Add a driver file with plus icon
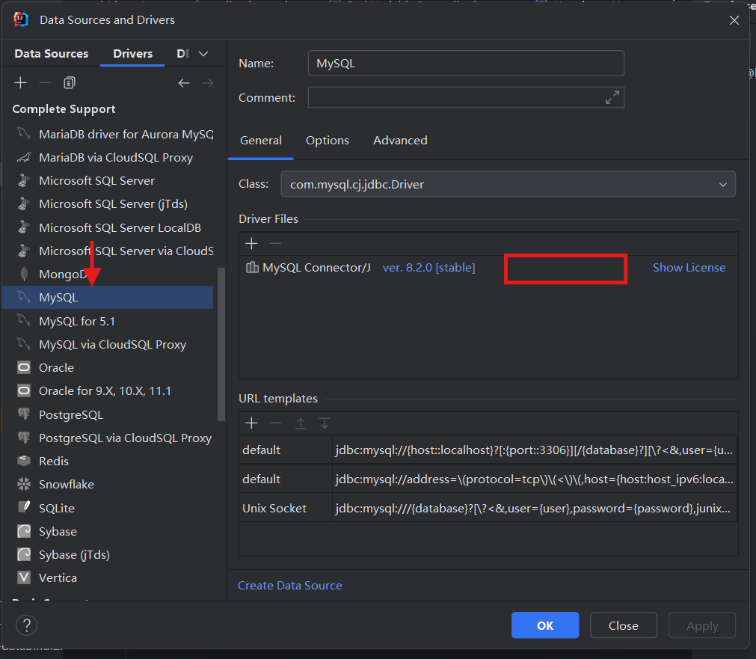Image resolution: width=756 pixels, height=659 pixels. point(252,244)
